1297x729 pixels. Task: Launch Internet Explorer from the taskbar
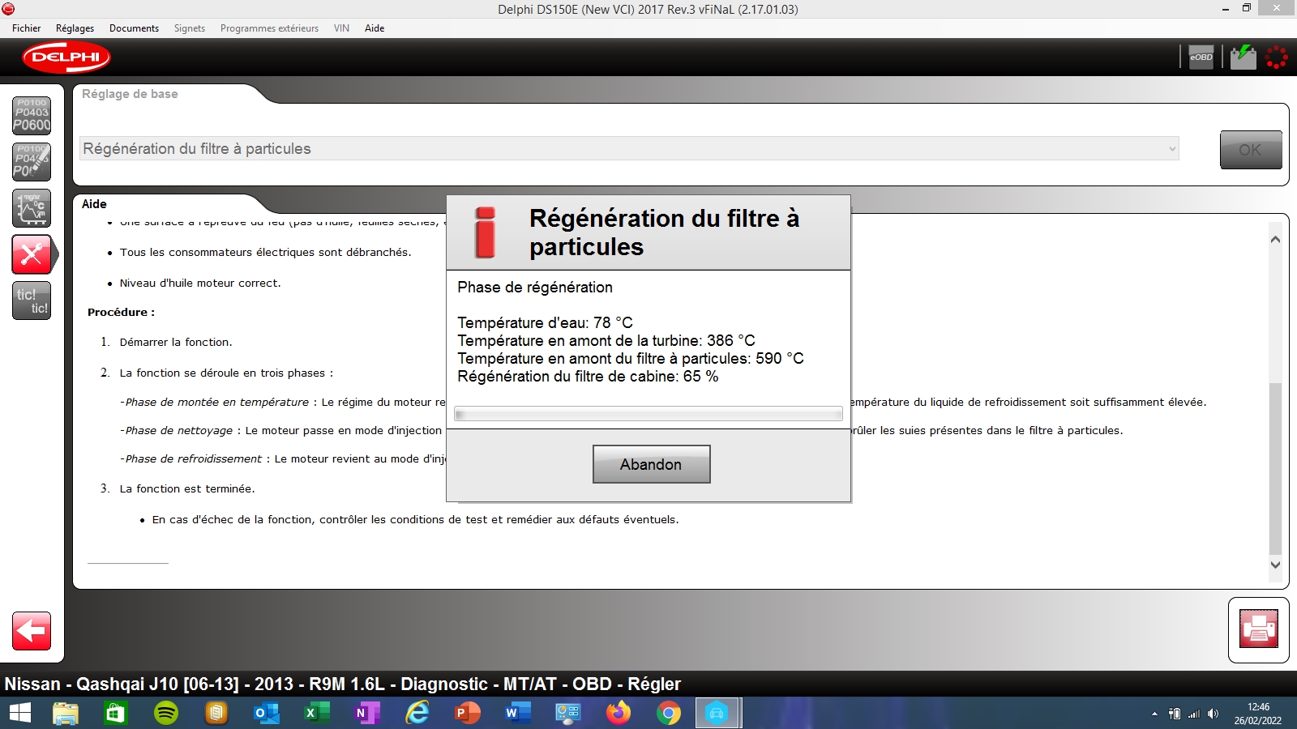[x=417, y=713]
